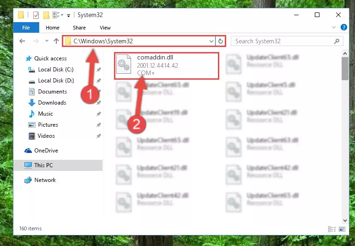Open Documents in the sidebar
This screenshot has width=355, height=246.
(x=52, y=92)
